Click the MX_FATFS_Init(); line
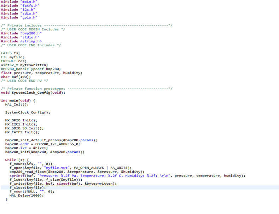Image resolution: width=279 pixels, height=214 pixels. coord(22,132)
